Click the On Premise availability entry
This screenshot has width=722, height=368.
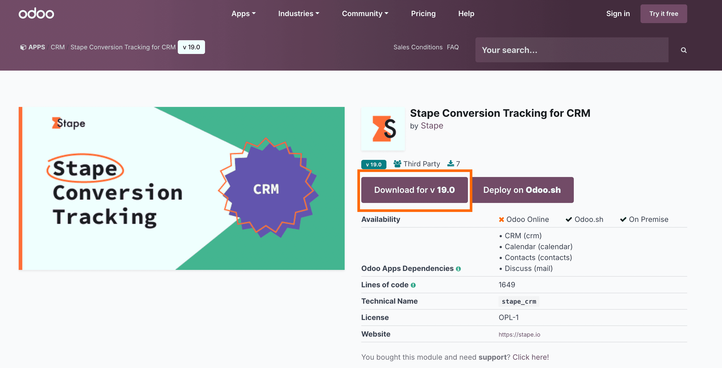(x=644, y=220)
